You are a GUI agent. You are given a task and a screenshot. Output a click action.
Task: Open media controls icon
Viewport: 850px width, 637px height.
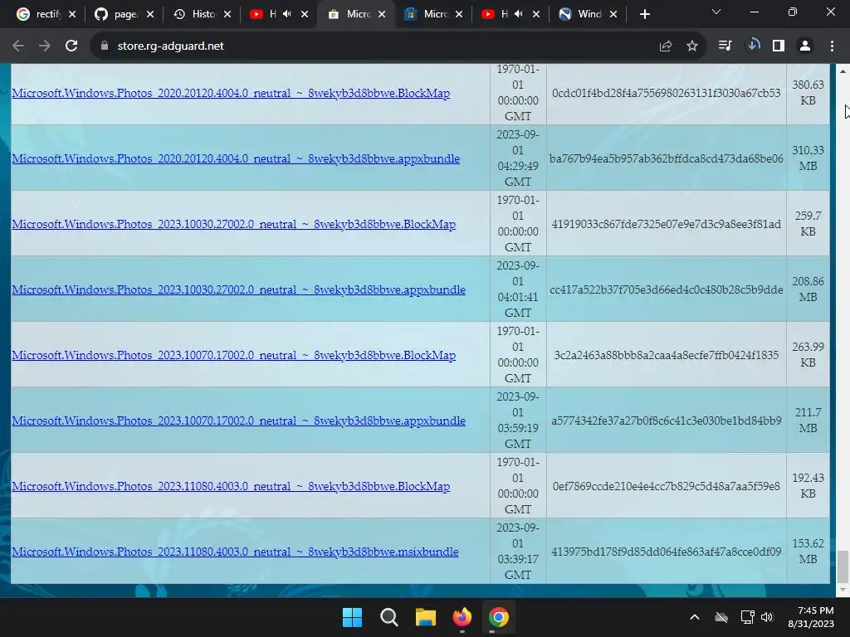coord(725,46)
